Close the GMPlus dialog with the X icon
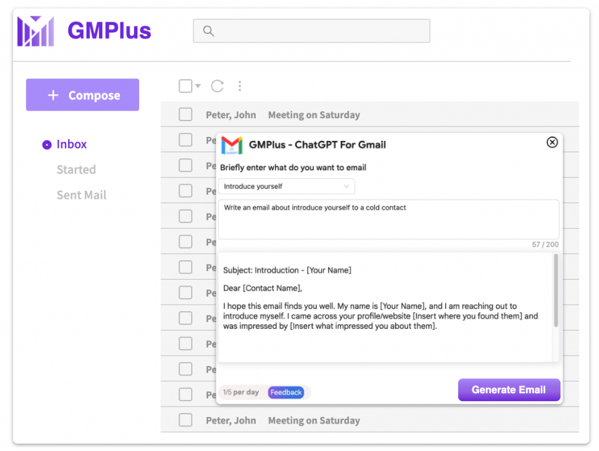599x451 pixels. tap(552, 142)
